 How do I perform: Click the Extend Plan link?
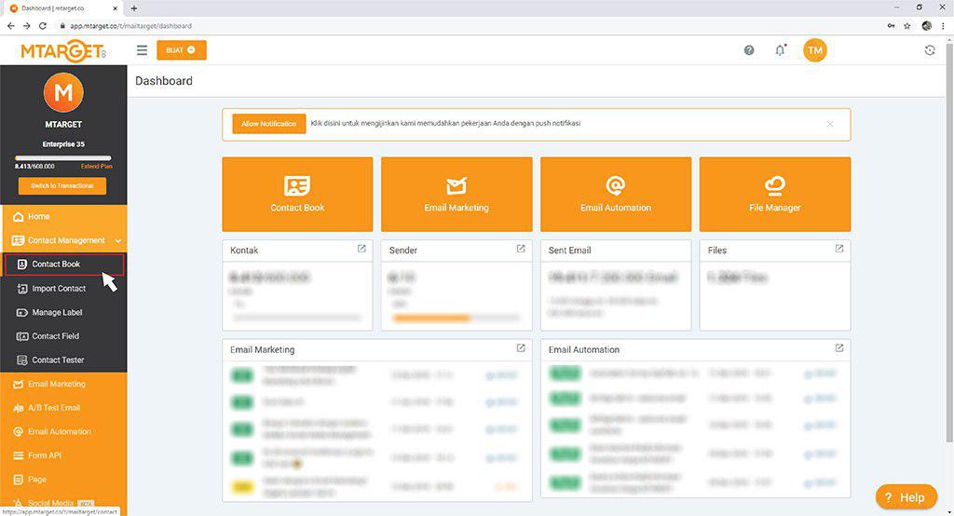(97, 166)
